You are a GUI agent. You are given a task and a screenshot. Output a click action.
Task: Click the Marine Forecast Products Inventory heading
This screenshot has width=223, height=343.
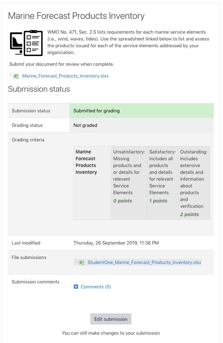(x=76, y=16)
